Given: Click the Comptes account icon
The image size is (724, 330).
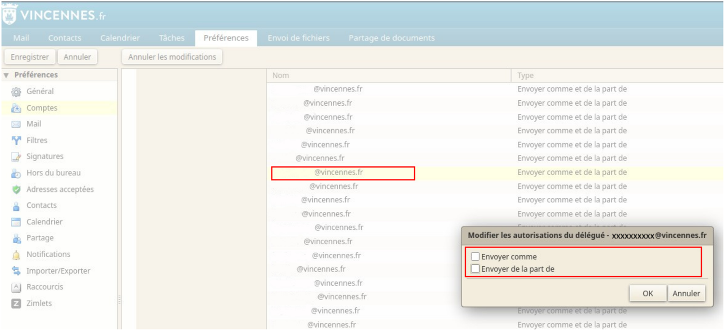Looking at the screenshot, I should pos(16,108).
